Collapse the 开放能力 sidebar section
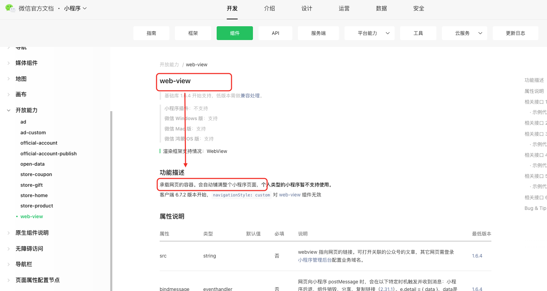The image size is (547, 291). click(9, 110)
